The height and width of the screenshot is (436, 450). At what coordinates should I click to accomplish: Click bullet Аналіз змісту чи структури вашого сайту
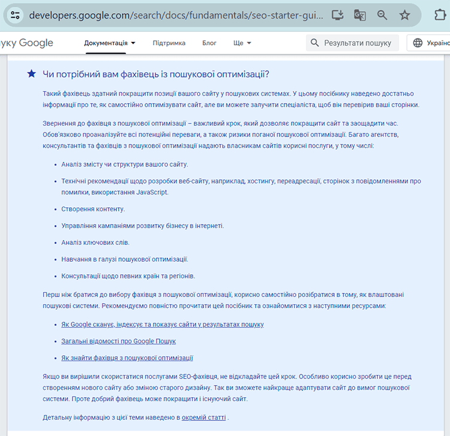pos(125,164)
